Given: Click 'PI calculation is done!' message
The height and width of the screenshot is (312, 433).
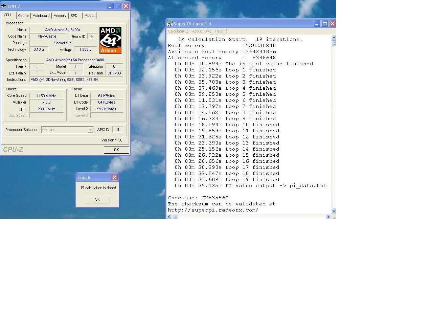Looking at the screenshot, I should pyautogui.click(x=98, y=188).
